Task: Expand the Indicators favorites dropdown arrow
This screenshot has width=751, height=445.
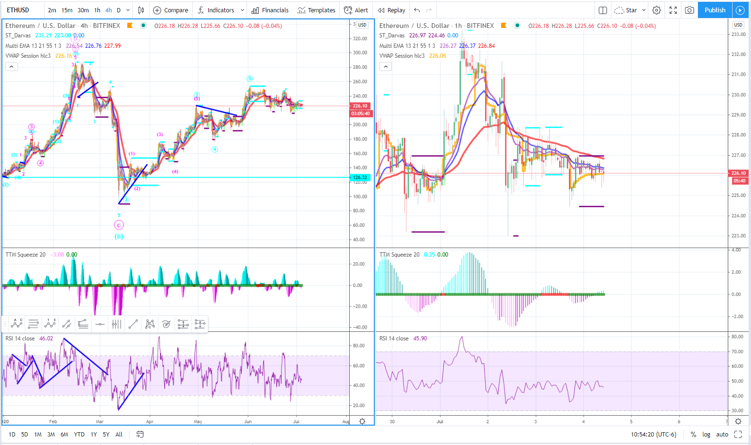Action: coord(242,10)
